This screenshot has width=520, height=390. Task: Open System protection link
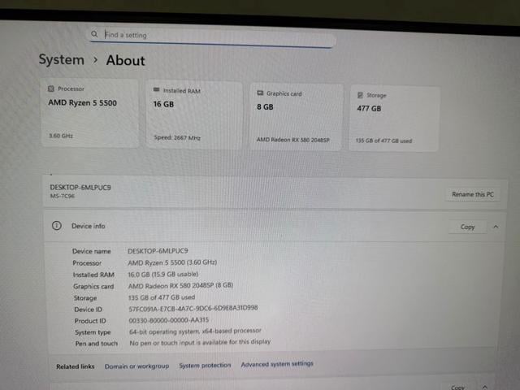(205, 365)
